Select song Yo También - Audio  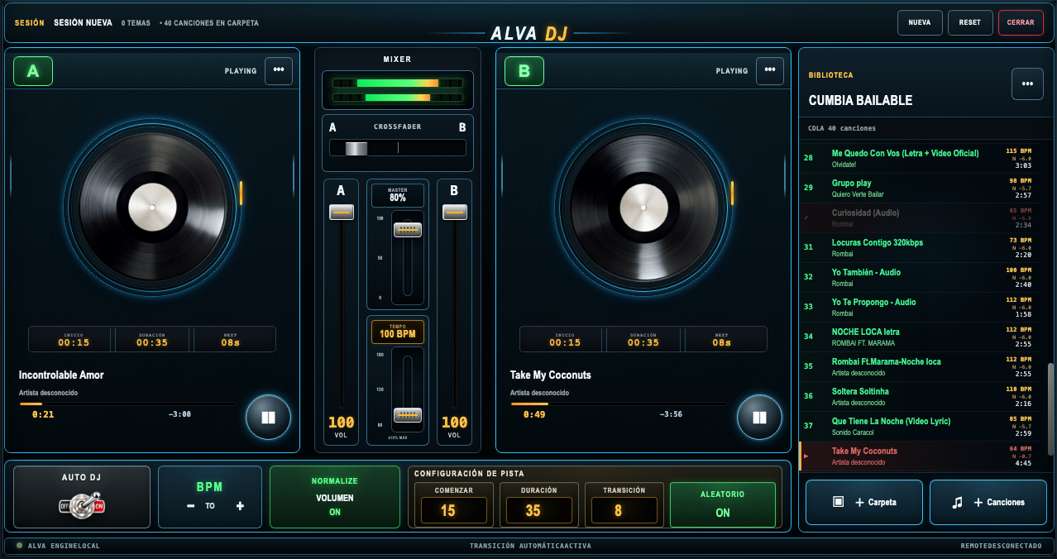point(918,278)
